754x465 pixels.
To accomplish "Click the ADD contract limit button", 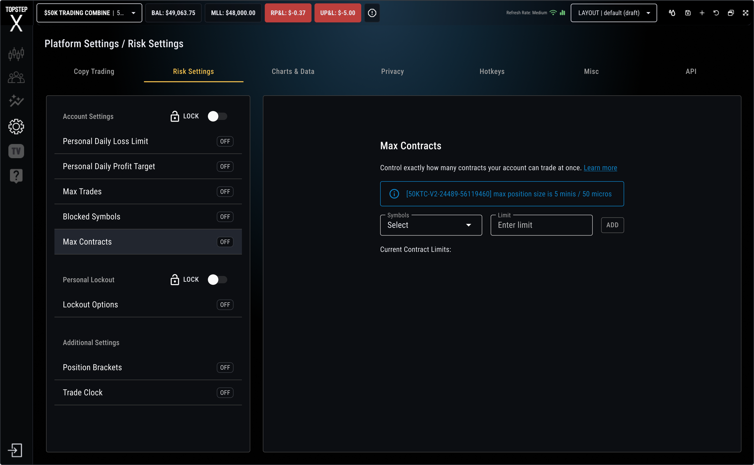I will tap(613, 225).
